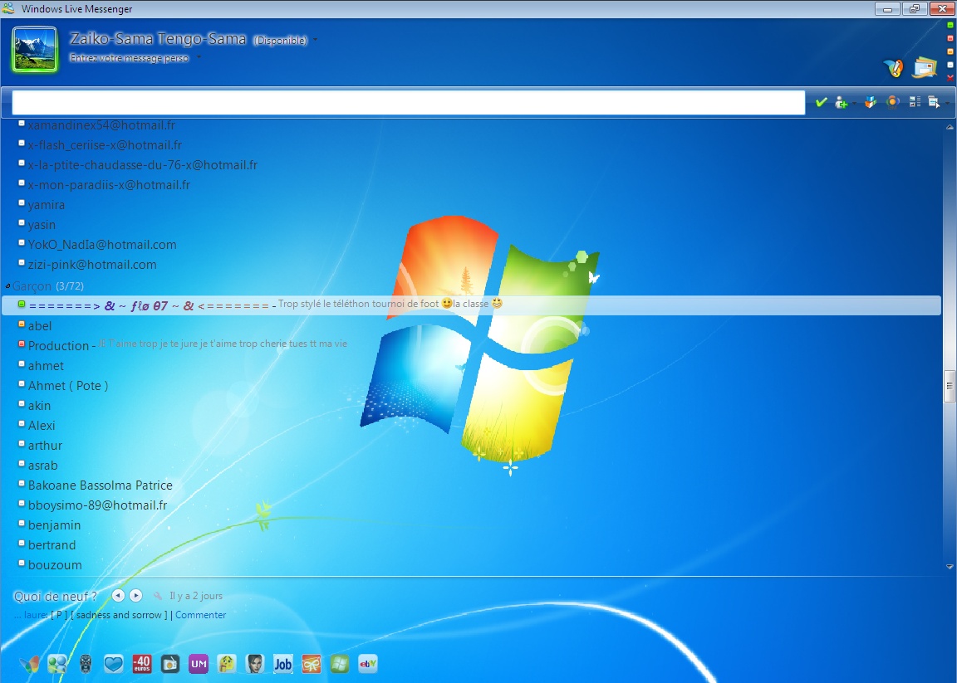Click the colorful cubes toolbar icon

[x=871, y=102]
